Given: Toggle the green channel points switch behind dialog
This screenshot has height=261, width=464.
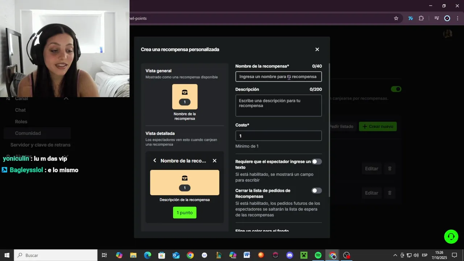Looking at the screenshot, I should pyautogui.click(x=396, y=89).
